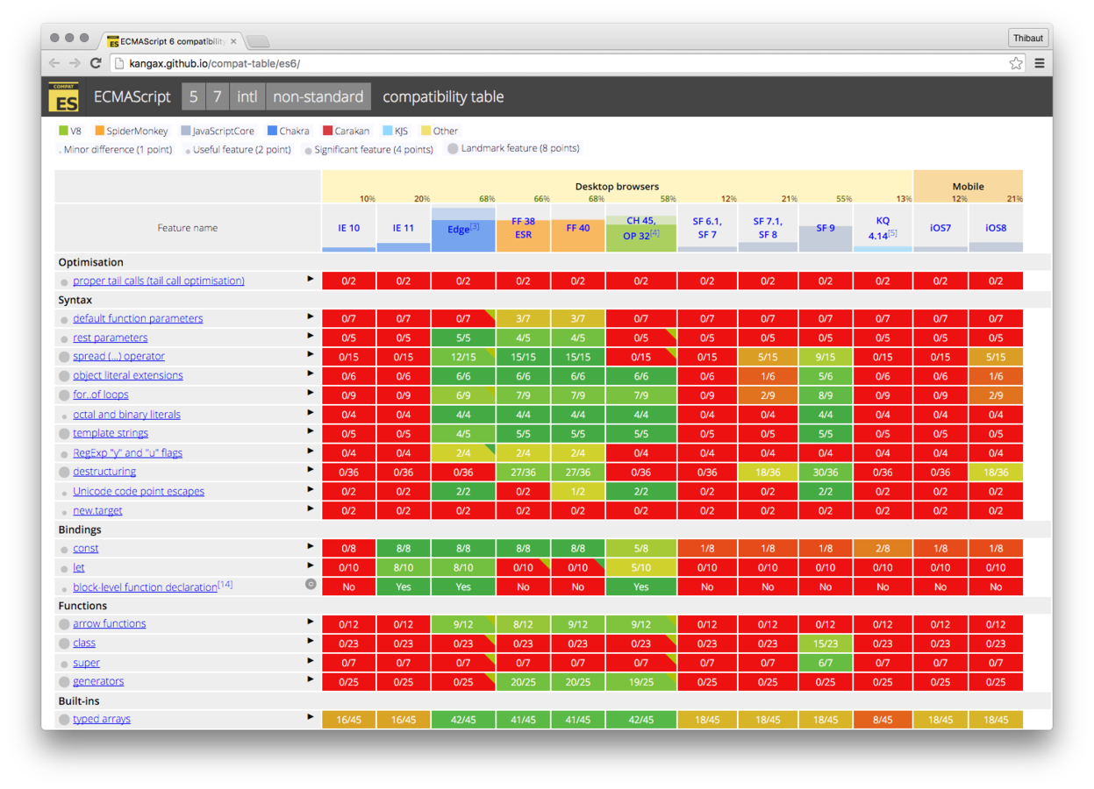Select KQ 4.14 column header
The height and width of the screenshot is (789, 1094).
(883, 228)
